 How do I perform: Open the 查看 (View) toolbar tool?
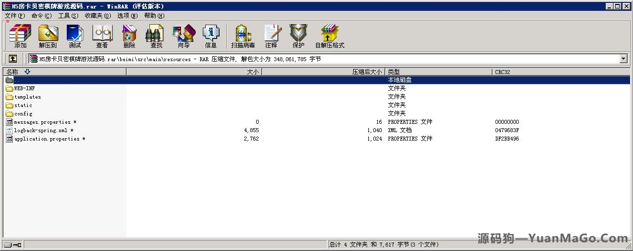(102, 36)
